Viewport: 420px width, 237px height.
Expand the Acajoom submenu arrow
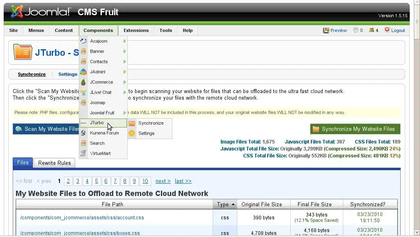[124, 41]
